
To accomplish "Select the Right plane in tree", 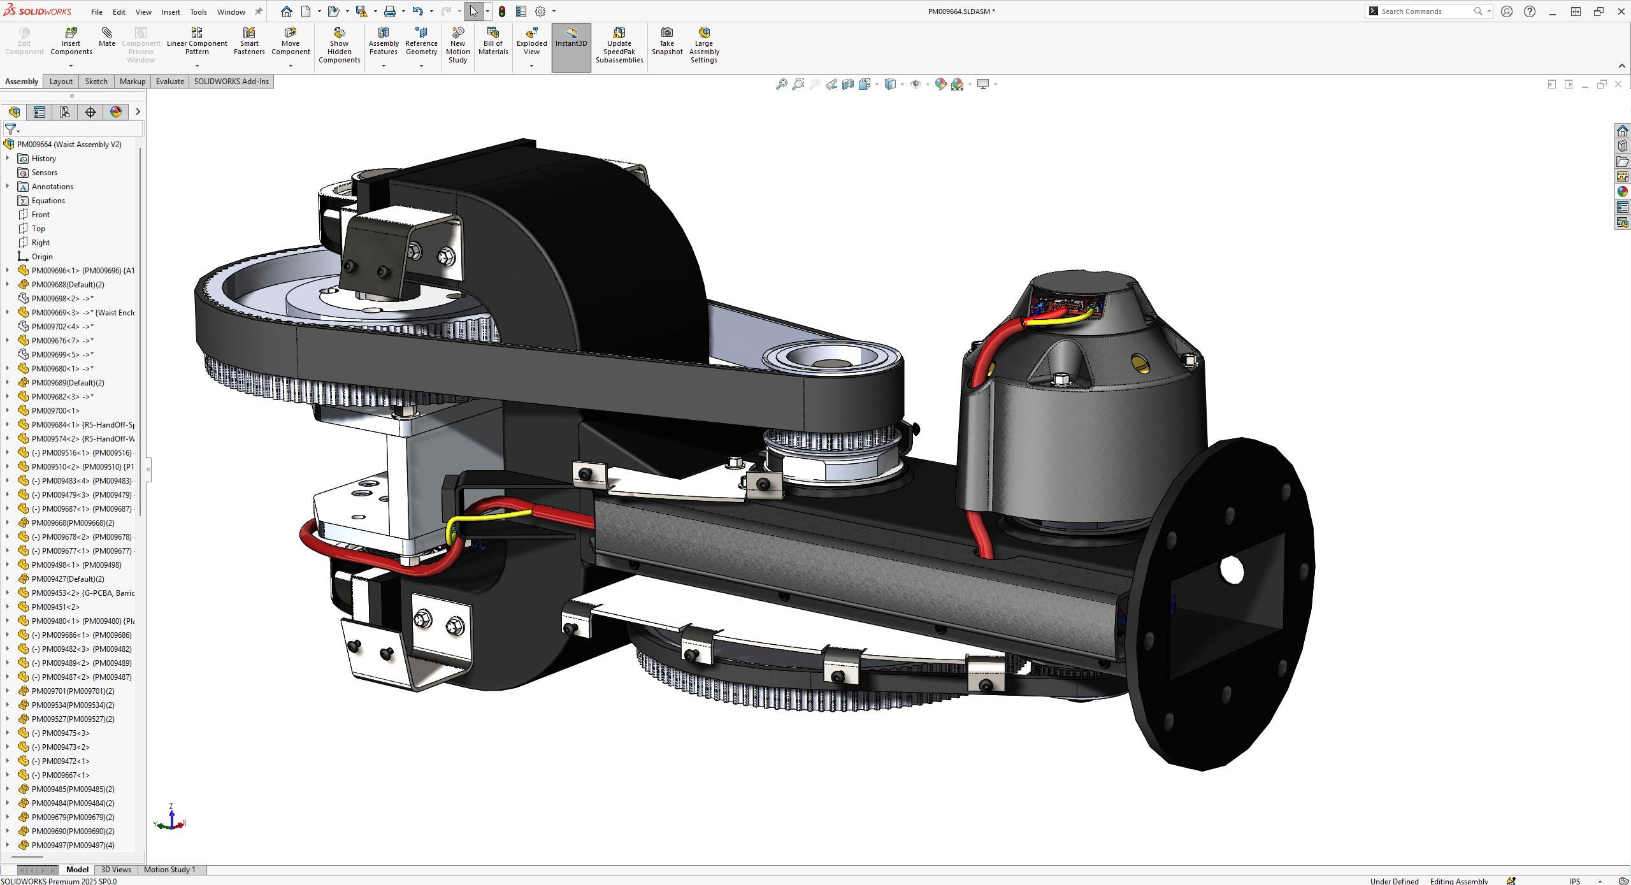I will [x=40, y=243].
